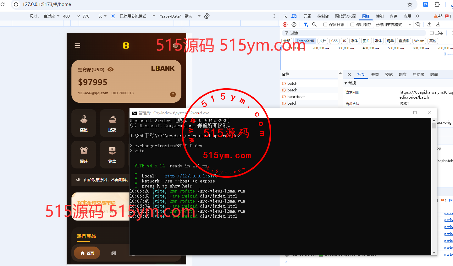Viewport: 453px width, 266px height.
Task: Open the market chart icon in bottom nav
Action: tap(114, 253)
